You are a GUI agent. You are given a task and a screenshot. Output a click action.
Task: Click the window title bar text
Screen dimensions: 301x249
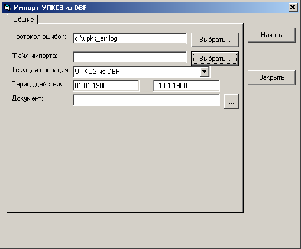point(50,8)
